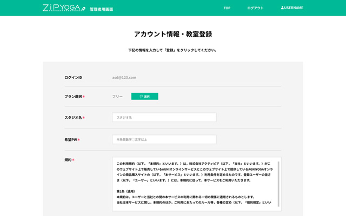Image resolution: width=346 pixels, height=216 pixels.
Task: Click the ログインID label
Action: [x=73, y=78]
